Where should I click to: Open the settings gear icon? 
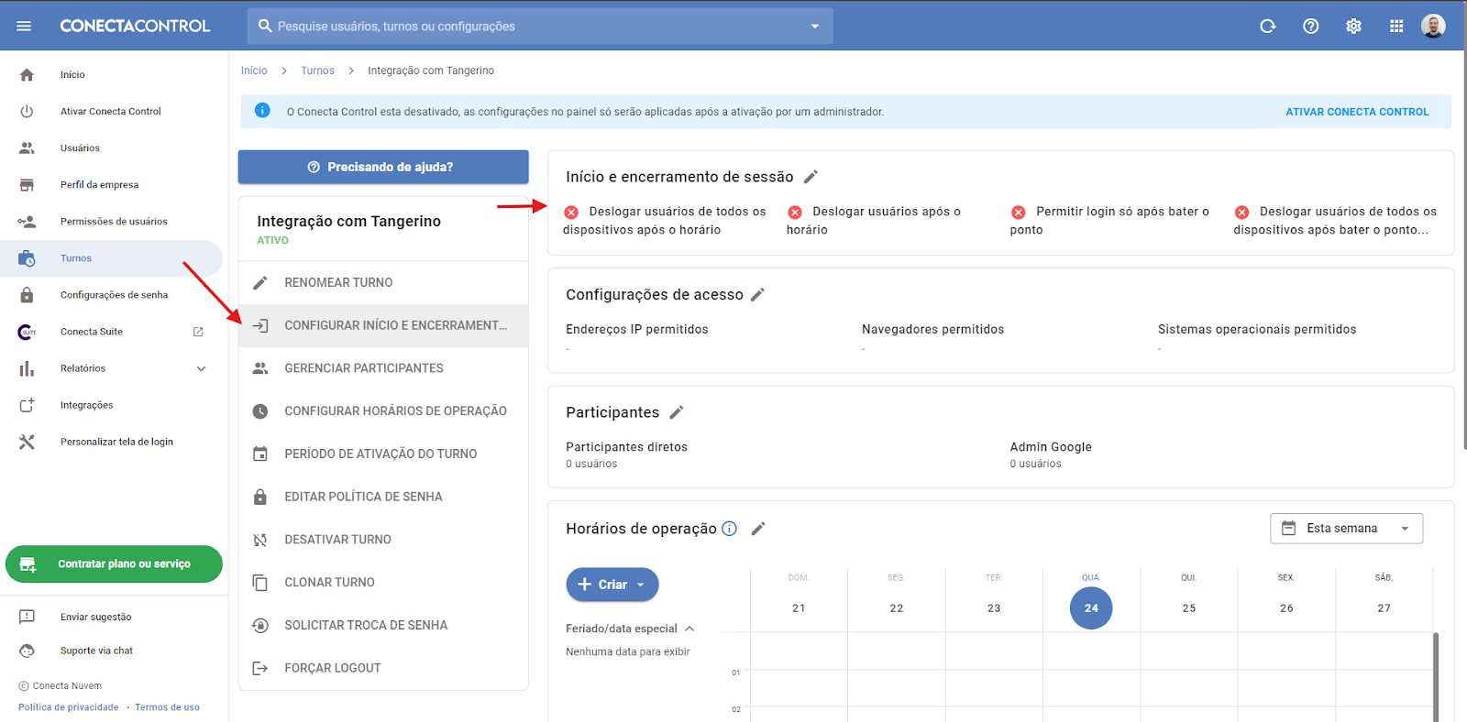(1353, 26)
